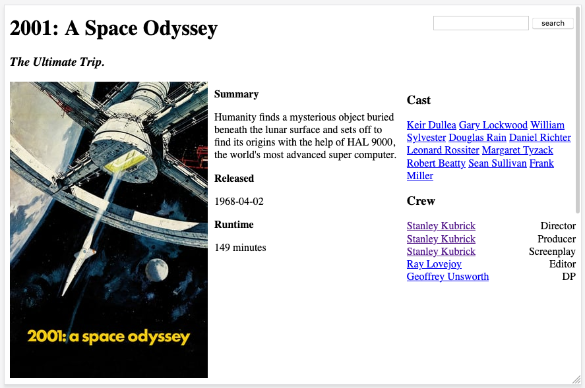Click the "Crew" heading

[421, 202]
